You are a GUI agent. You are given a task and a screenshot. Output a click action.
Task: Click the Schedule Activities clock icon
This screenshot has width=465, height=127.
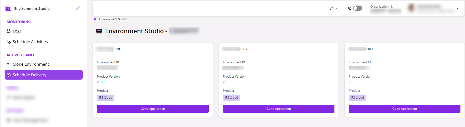point(9,42)
